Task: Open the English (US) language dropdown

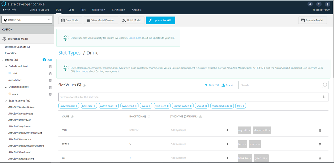Action: [x=27, y=20]
